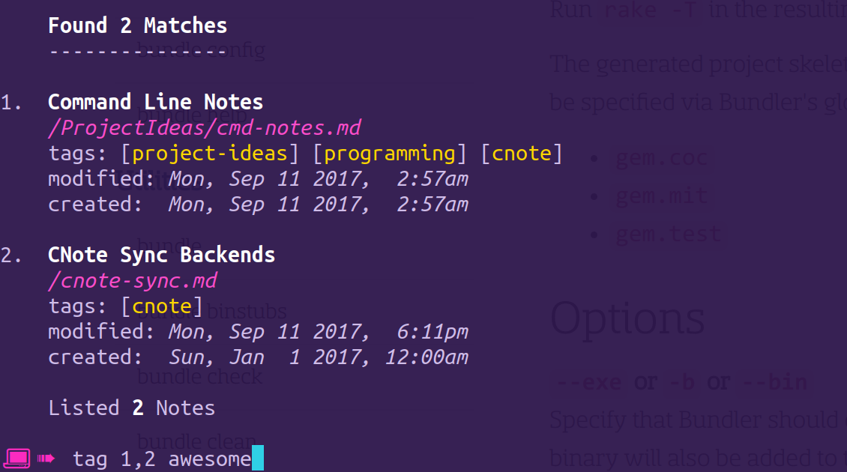847x472 pixels.
Task: Click the modified date of Command Line Notes
Action: tap(318, 179)
